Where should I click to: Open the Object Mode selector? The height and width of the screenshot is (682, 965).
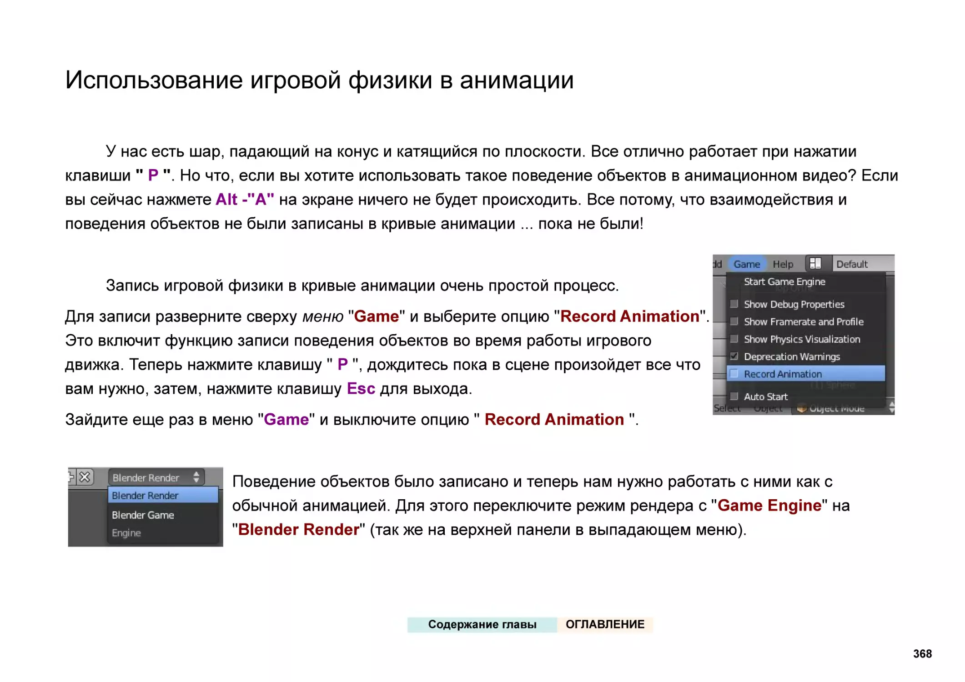(x=843, y=409)
